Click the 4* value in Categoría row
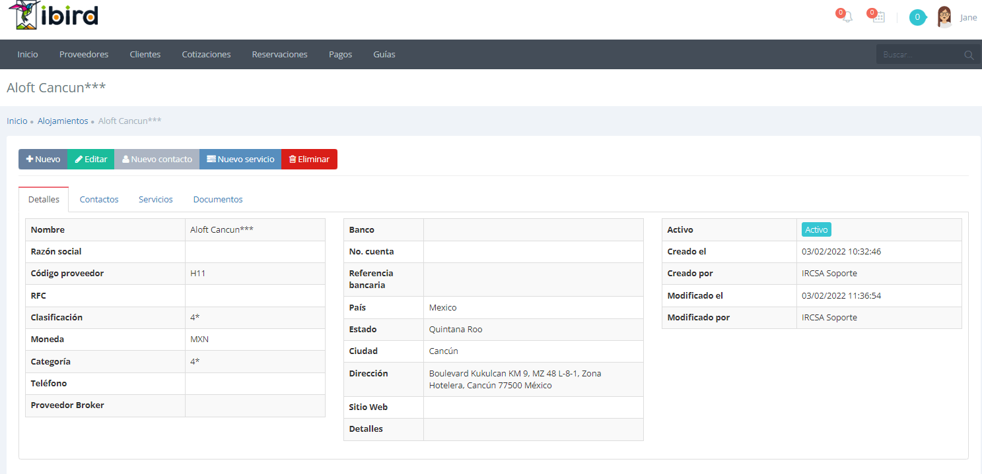Image resolution: width=982 pixels, height=474 pixels. click(x=195, y=362)
